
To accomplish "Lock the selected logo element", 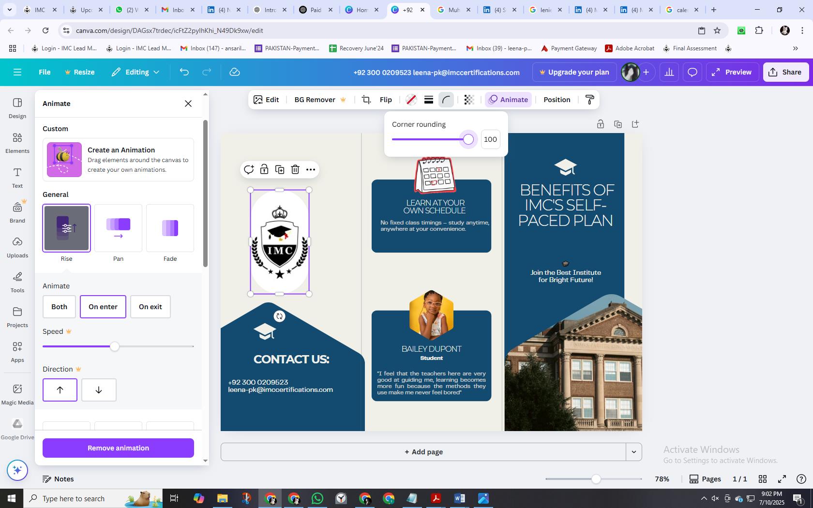I will click(264, 169).
